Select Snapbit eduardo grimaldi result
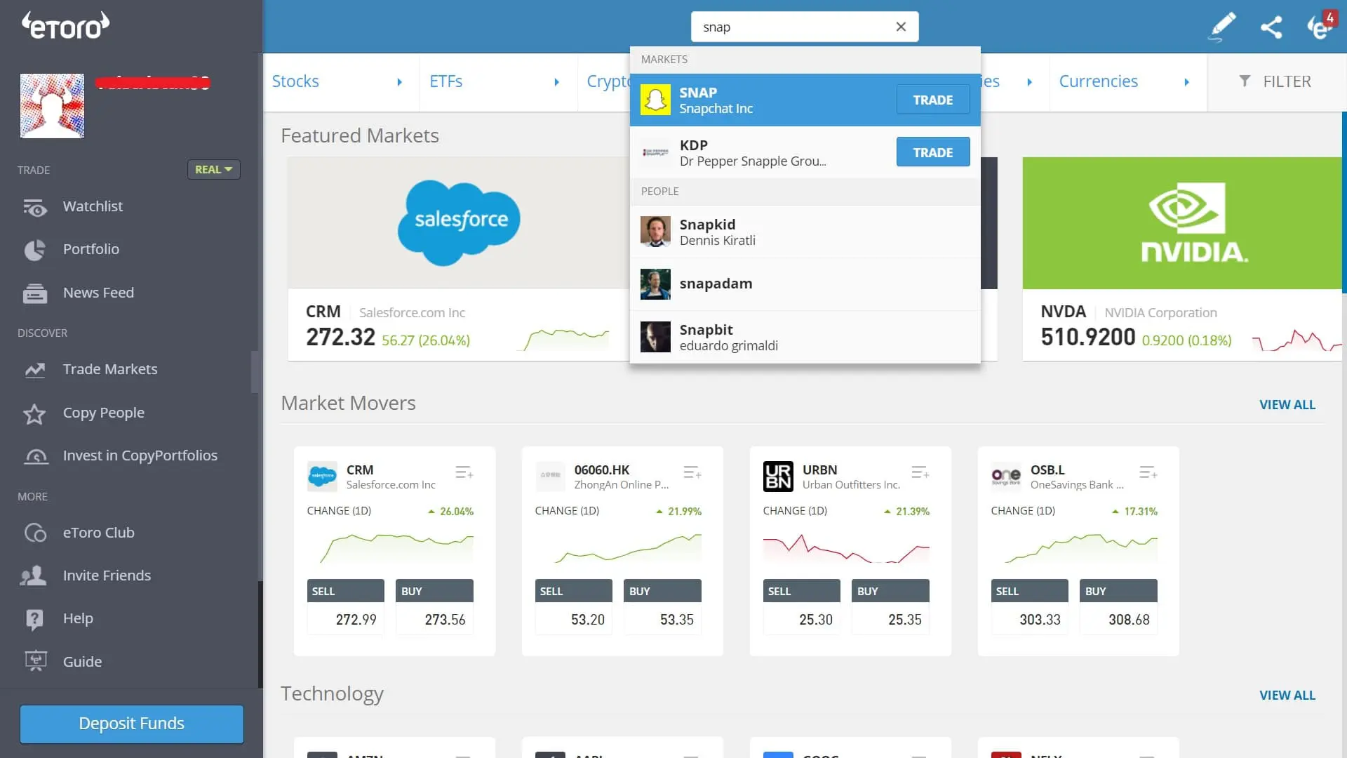This screenshot has width=1347, height=758. click(805, 337)
